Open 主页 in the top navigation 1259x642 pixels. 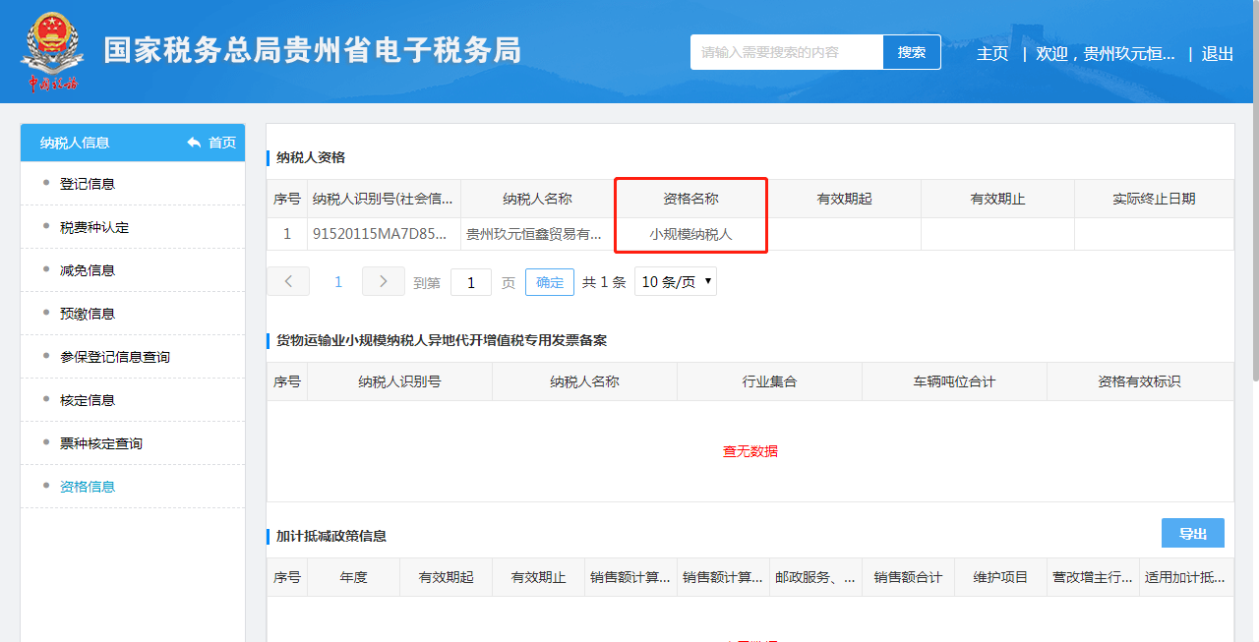pos(992,53)
